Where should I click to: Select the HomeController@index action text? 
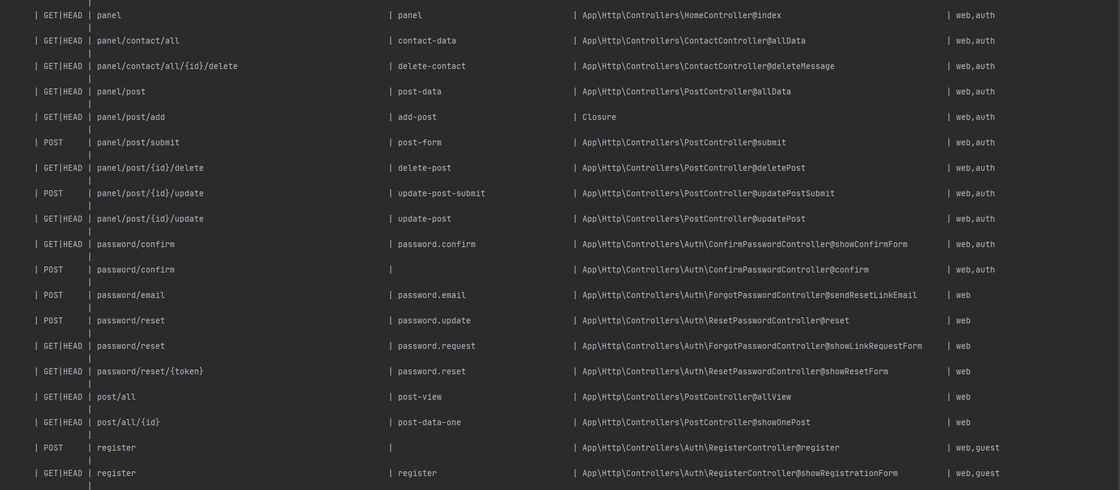[x=681, y=16]
